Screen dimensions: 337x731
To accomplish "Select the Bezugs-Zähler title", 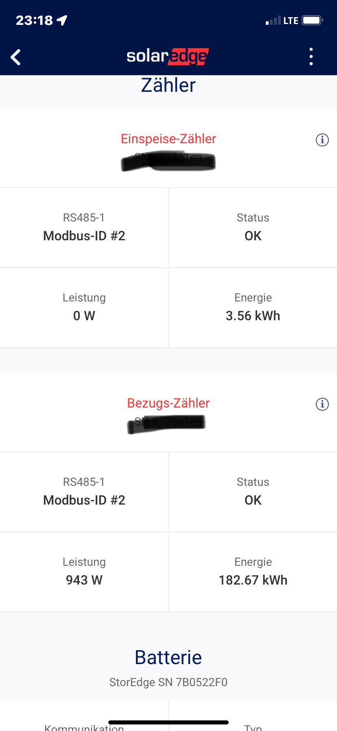I will [x=168, y=403].
